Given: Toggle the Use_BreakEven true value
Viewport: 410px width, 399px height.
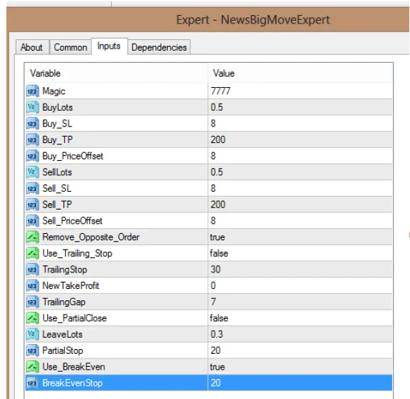Looking at the screenshot, I should 300,367.
